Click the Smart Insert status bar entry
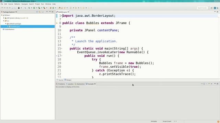This screenshot has height=123, width=220. point(167,121)
